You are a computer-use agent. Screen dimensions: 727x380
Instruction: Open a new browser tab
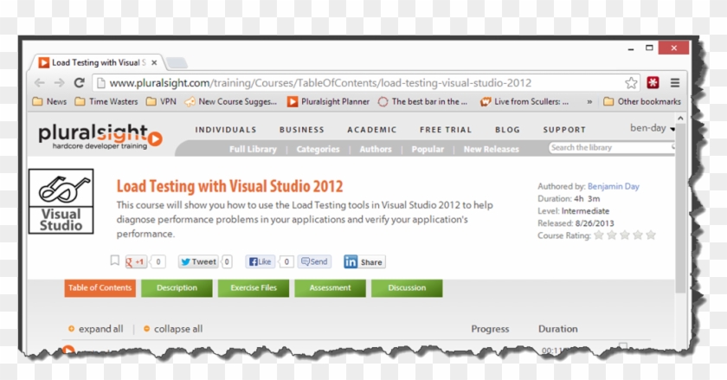point(177,62)
